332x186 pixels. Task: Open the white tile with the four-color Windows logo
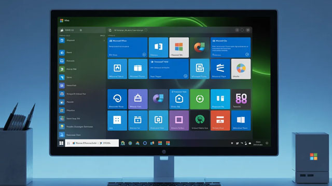tap(179, 48)
